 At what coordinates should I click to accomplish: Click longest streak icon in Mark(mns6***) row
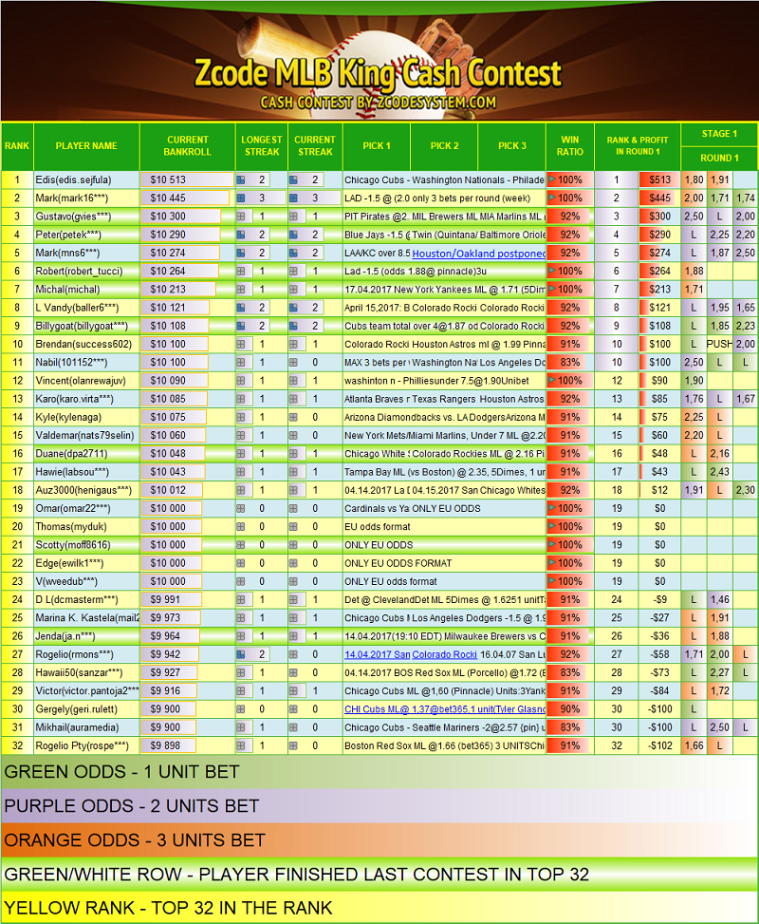pyautogui.click(x=241, y=253)
